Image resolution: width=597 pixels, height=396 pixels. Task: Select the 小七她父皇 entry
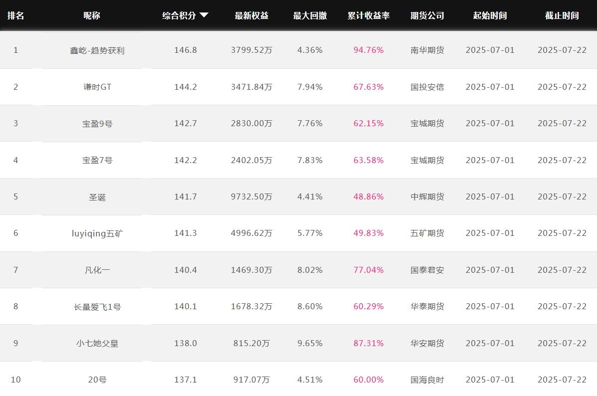97,343
